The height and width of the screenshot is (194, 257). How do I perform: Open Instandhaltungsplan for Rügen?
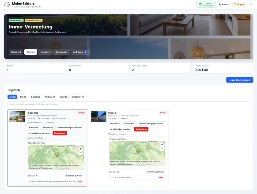tap(70, 128)
